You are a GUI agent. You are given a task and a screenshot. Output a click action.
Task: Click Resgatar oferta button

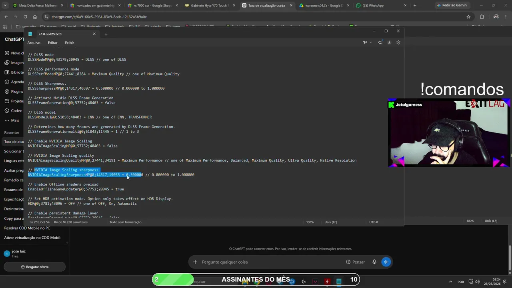coord(35,267)
